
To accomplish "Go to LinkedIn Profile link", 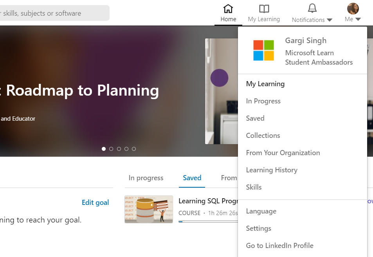I will (279, 246).
